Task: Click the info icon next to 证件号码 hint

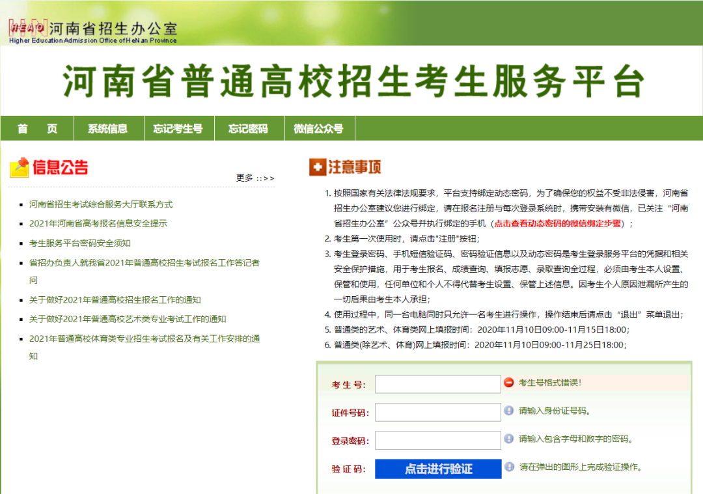Action: pos(509,411)
